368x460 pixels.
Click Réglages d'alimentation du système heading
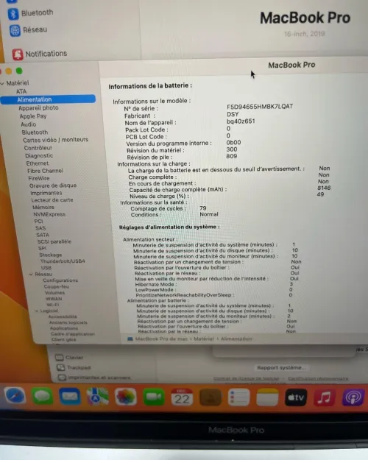[x=169, y=227]
